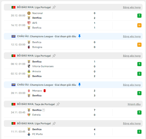Select the FC Porto club crest
This screenshot has height=139, width=146.
coord(29,134)
